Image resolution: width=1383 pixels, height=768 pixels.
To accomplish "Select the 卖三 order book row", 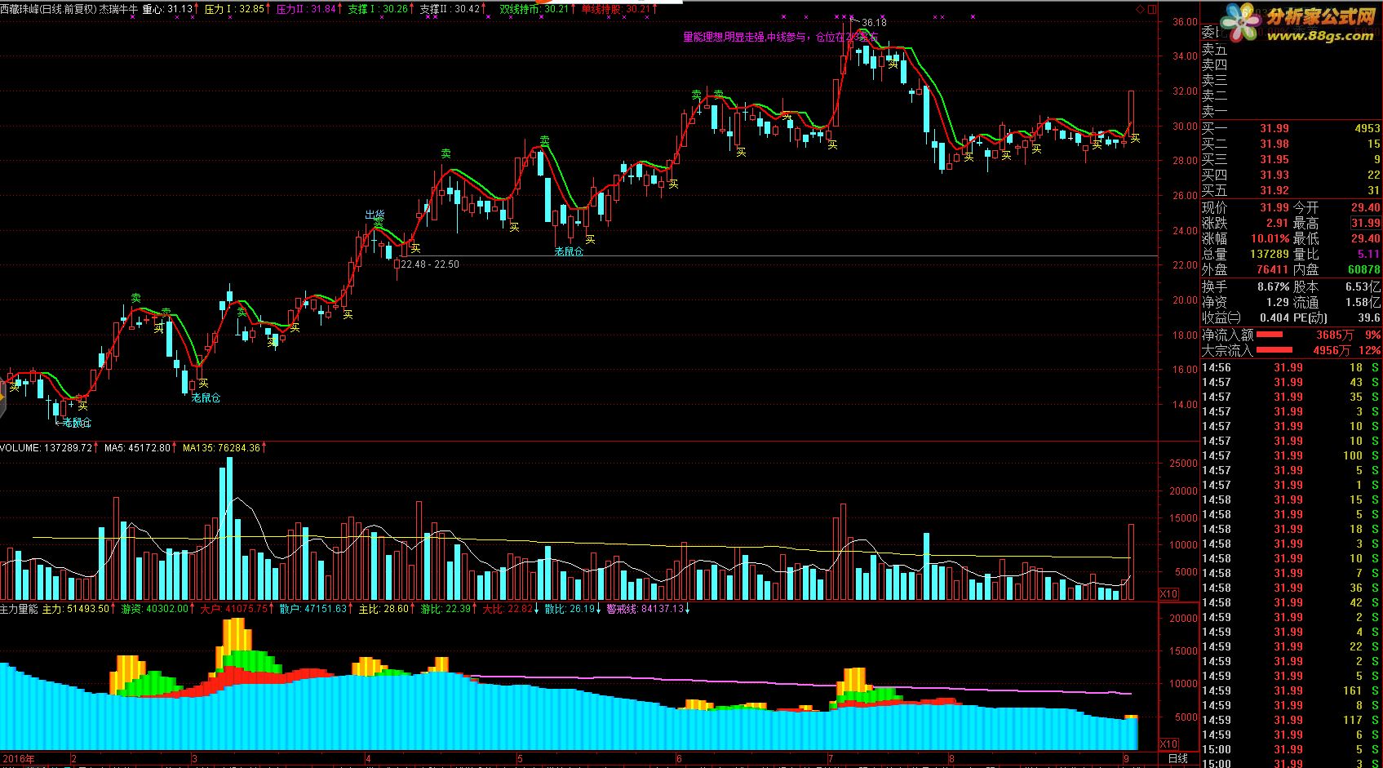I will (1292, 80).
